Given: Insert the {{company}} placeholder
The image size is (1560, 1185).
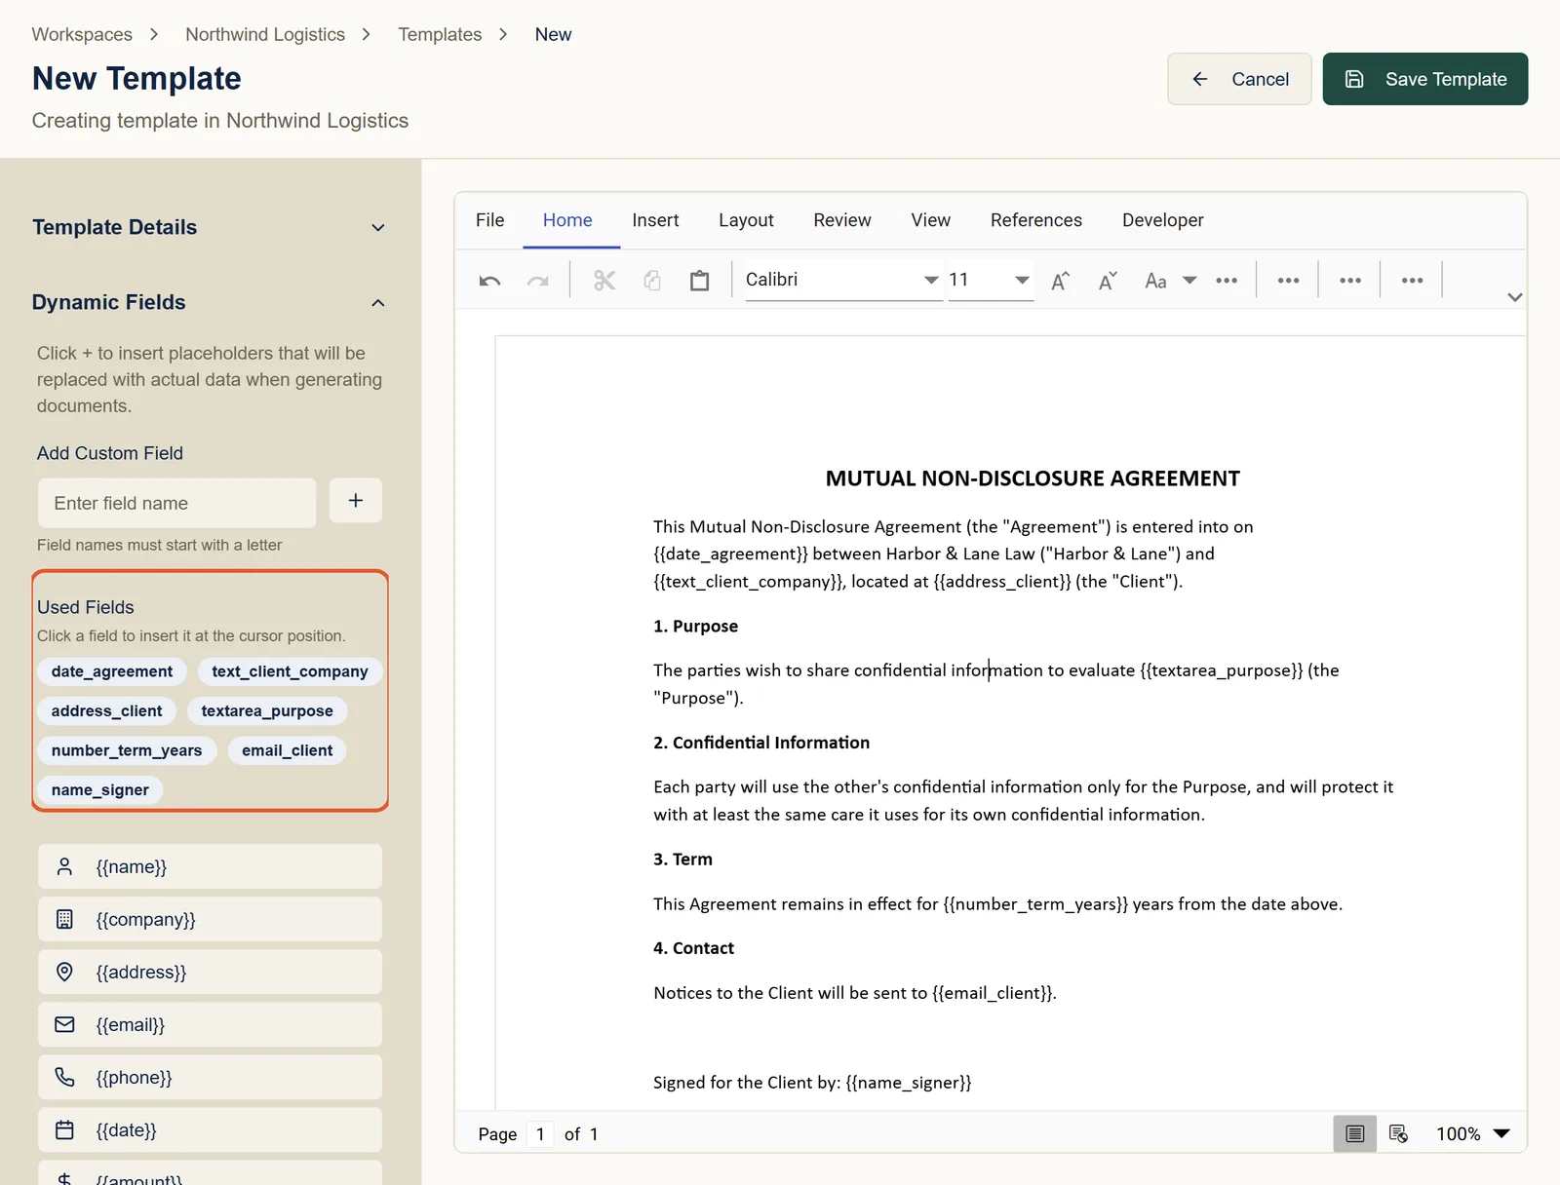Looking at the screenshot, I should coord(210,919).
